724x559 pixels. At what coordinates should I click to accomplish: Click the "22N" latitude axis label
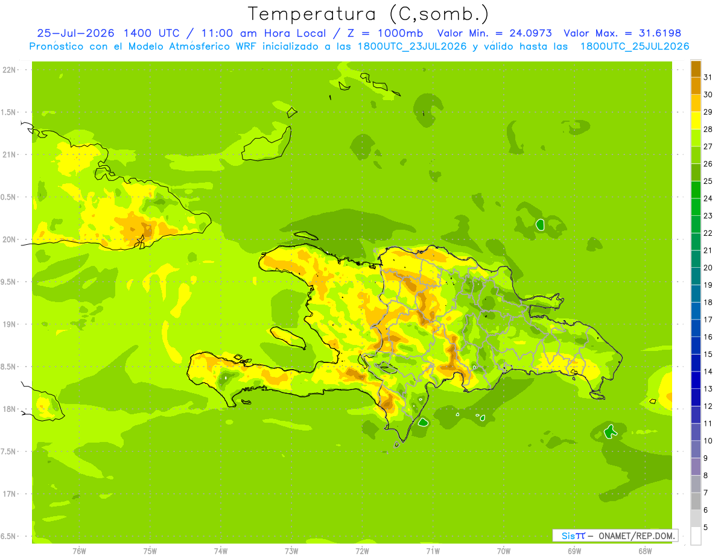(10, 70)
